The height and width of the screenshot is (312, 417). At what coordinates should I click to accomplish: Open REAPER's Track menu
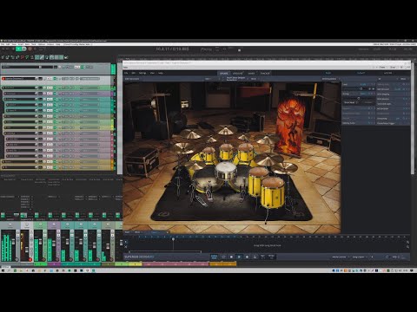34,44
